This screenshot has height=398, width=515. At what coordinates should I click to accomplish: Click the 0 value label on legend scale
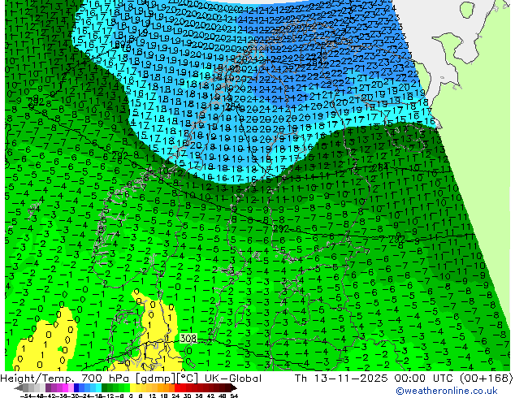point(131,396)
